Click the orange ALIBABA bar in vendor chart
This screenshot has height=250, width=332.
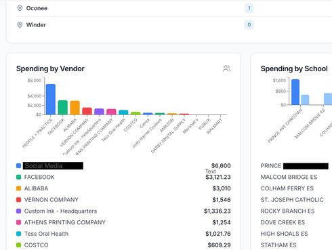[x=75, y=108]
